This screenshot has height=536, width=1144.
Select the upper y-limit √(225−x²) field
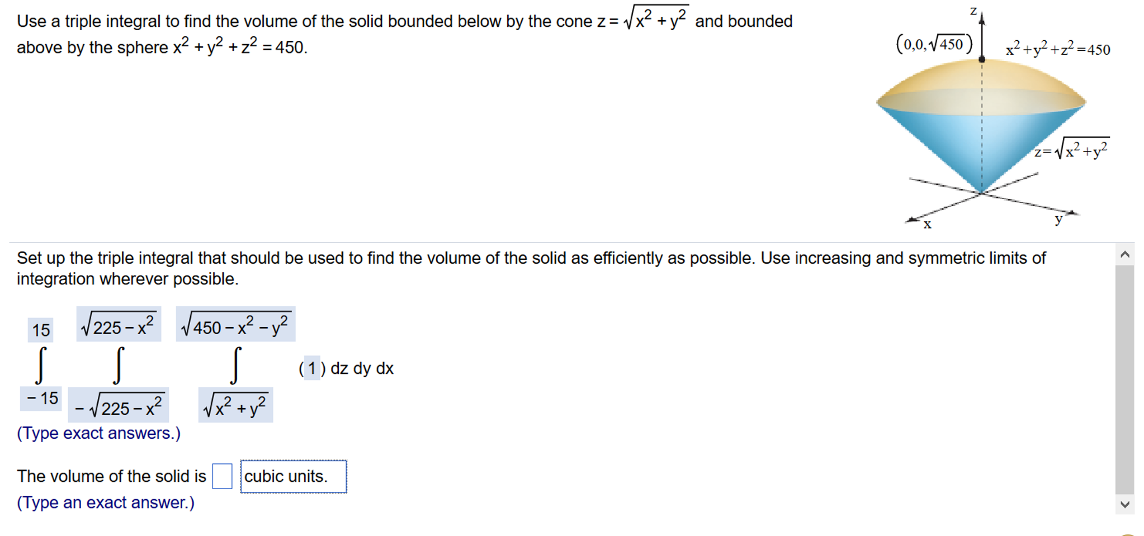(119, 324)
